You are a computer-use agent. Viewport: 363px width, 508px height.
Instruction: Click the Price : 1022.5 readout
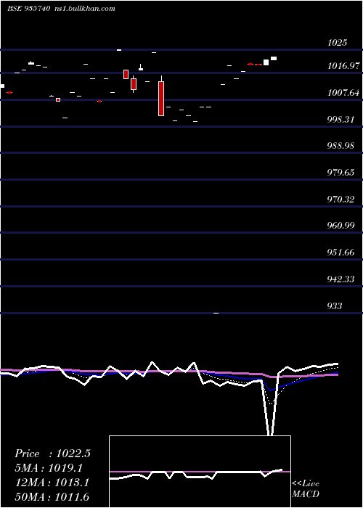pyautogui.click(x=52, y=454)
